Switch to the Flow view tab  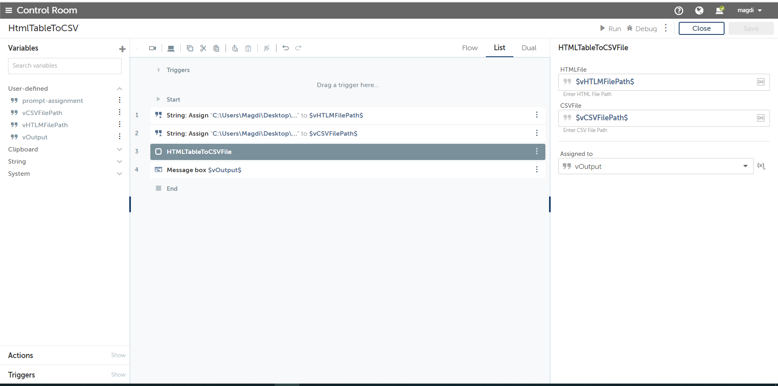point(470,48)
